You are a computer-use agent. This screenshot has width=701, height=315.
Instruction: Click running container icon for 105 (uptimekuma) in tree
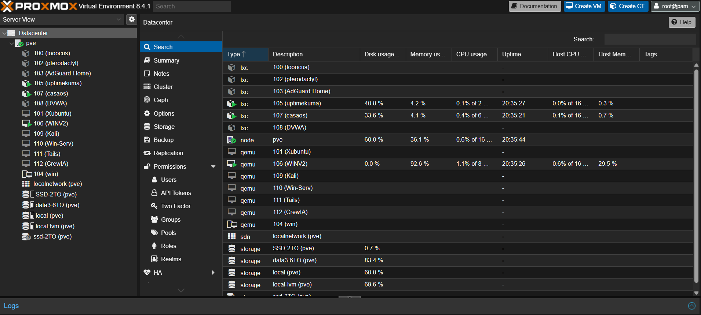(x=26, y=83)
